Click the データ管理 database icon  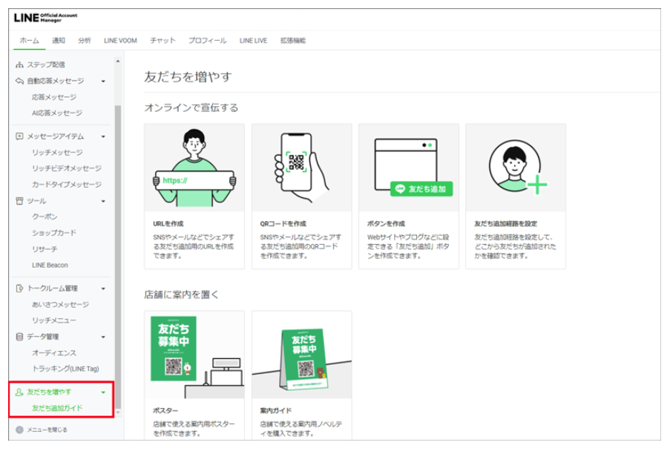19,337
